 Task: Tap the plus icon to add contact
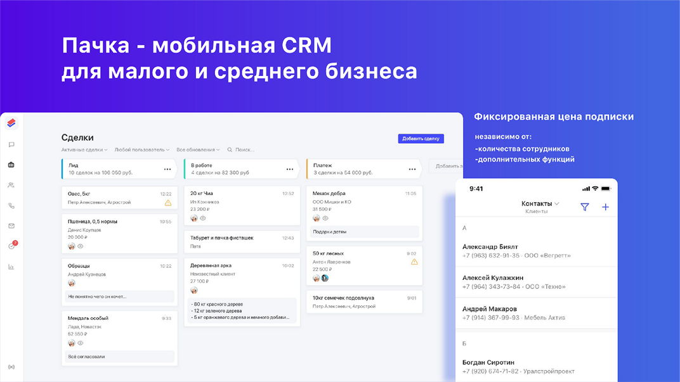[605, 207]
